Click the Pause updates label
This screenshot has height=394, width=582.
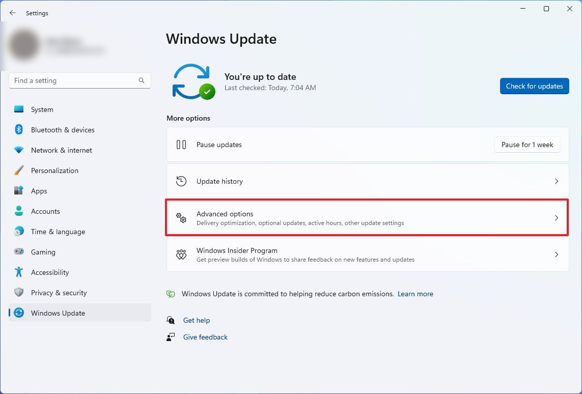coord(219,145)
